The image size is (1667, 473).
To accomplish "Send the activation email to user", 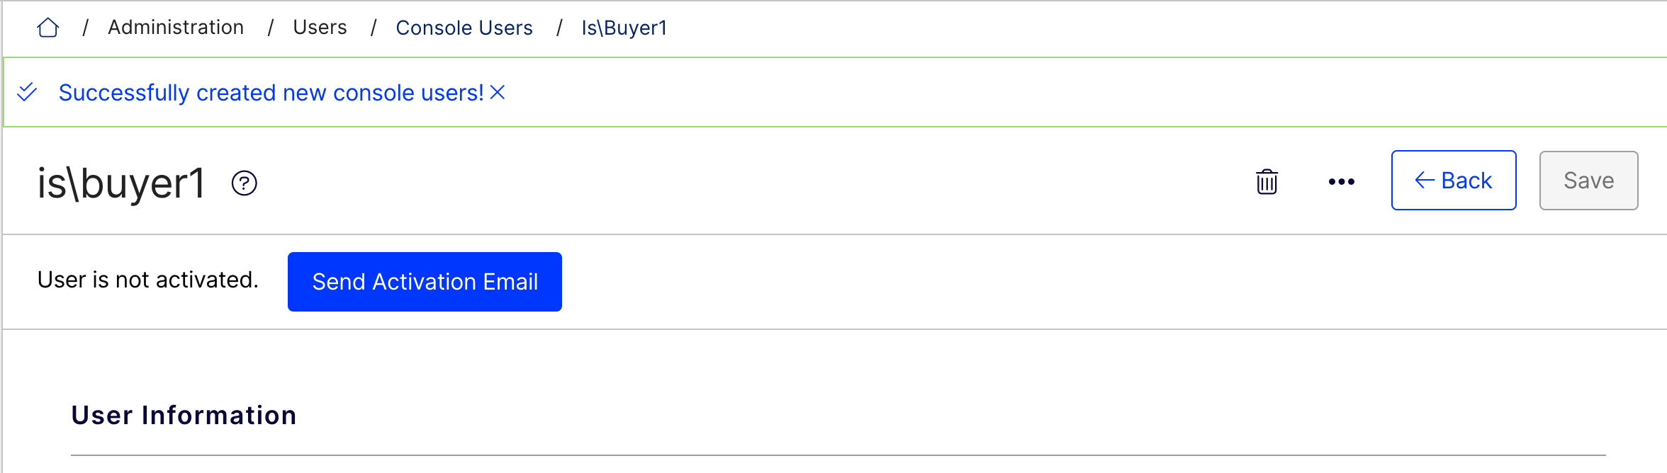I will [425, 282].
